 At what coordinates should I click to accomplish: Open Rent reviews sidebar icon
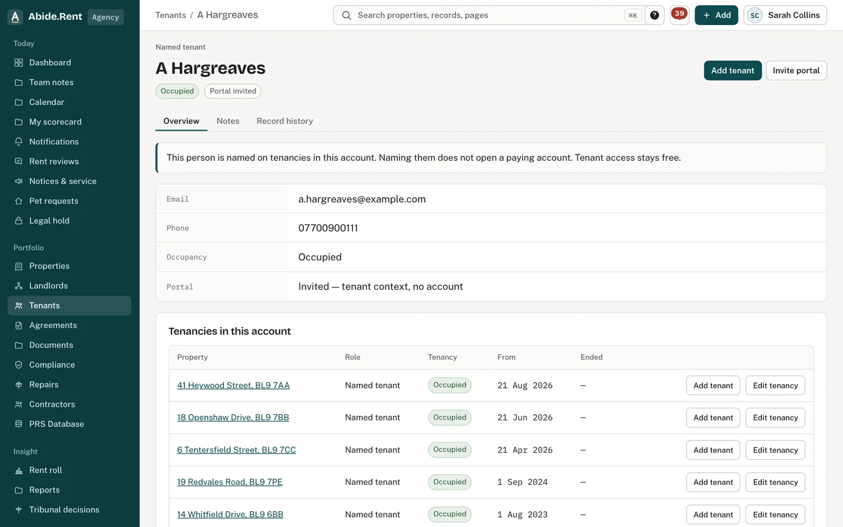pos(18,161)
